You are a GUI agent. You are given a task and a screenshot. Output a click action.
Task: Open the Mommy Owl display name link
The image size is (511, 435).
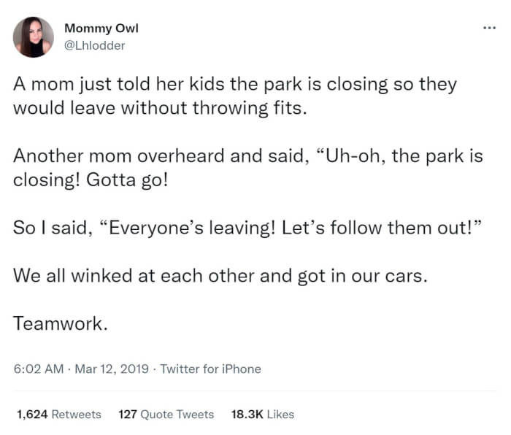click(x=101, y=28)
